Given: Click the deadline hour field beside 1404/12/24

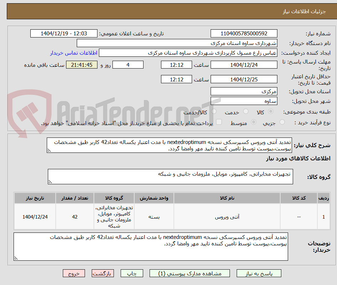Looking at the screenshot, I should tap(176, 65).
